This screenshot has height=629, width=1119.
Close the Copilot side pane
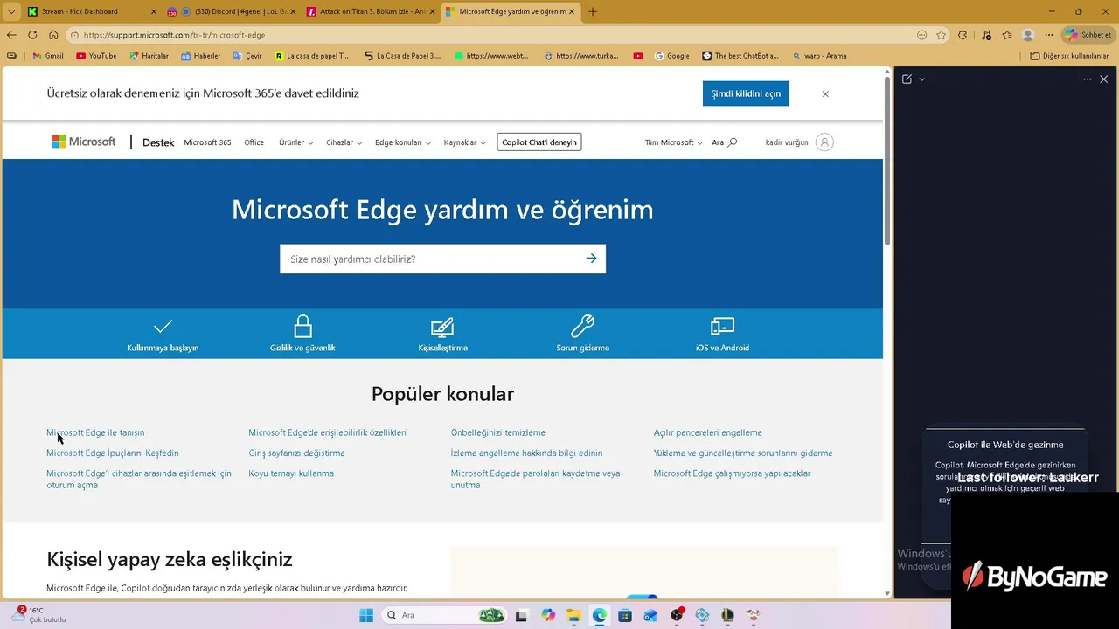point(1104,79)
